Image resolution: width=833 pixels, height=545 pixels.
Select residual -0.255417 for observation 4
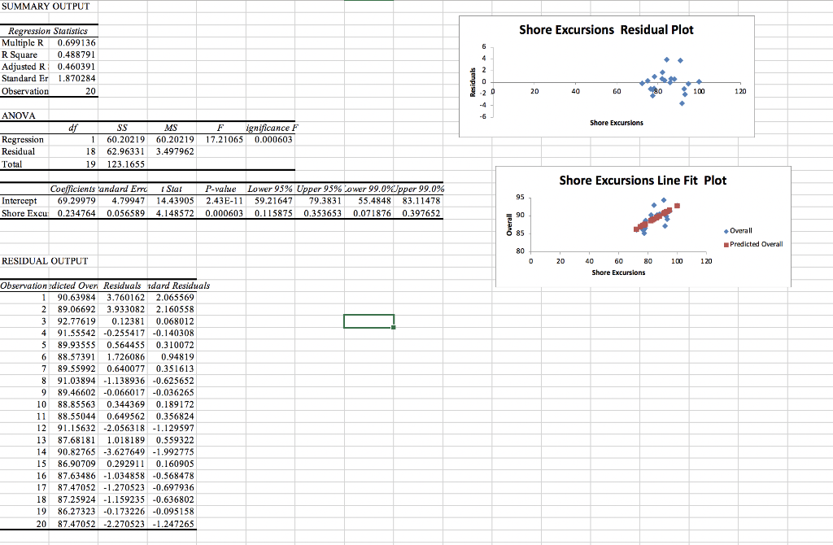pyautogui.click(x=124, y=333)
